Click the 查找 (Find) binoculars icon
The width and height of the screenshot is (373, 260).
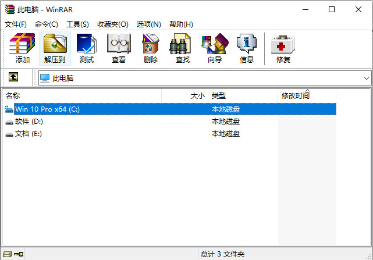180,44
